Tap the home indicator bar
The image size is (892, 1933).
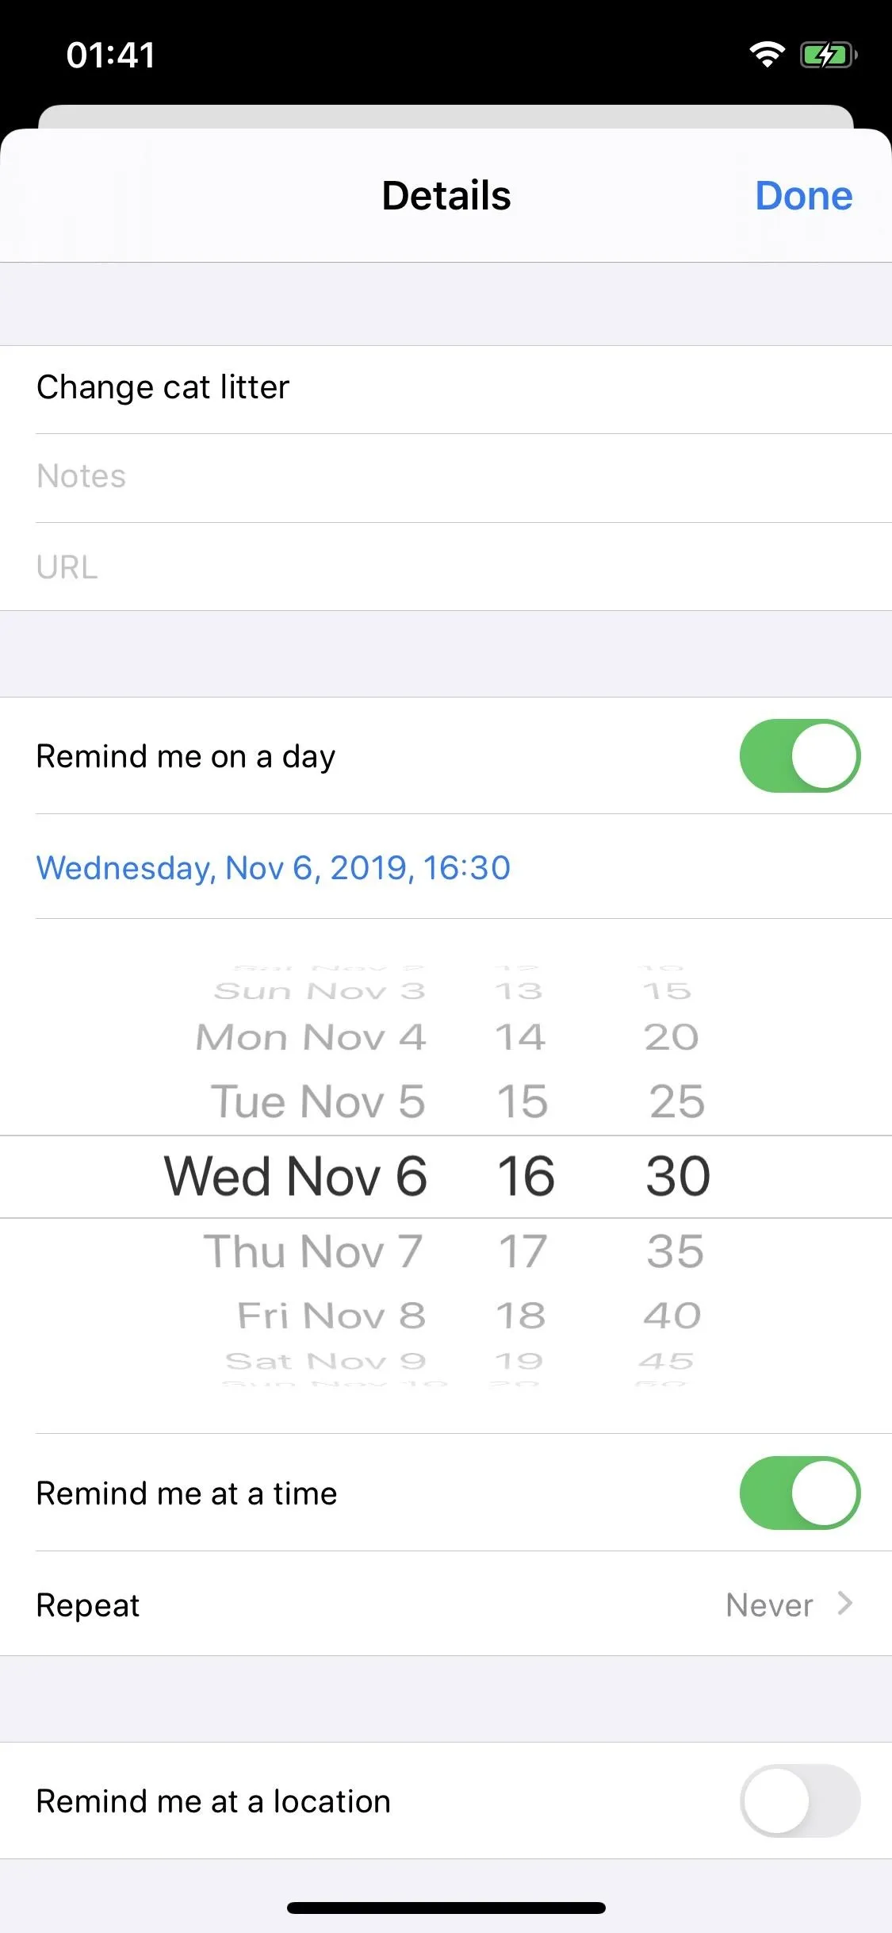point(446,1908)
